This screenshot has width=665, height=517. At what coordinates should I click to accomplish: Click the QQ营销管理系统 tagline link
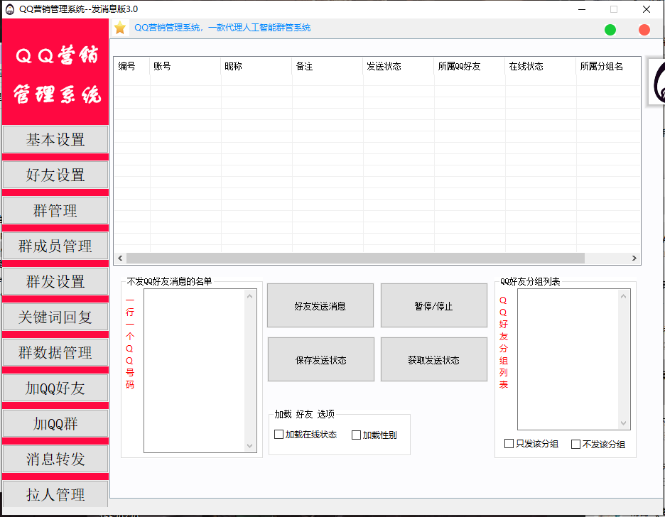coord(222,28)
